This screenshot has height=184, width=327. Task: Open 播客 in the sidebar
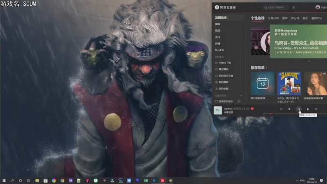pyautogui.click(x=218, y=24)
